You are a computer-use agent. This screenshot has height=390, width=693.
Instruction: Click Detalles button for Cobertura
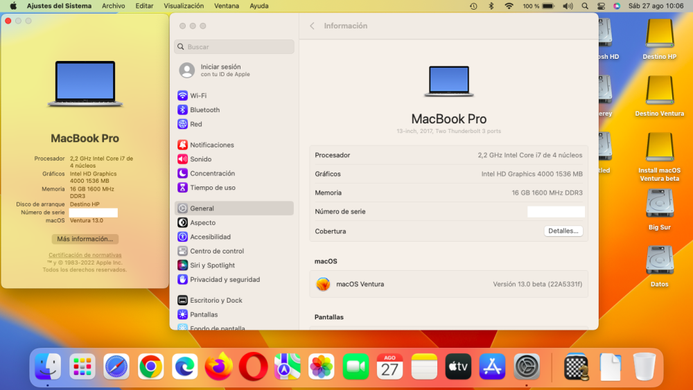click(563, 231)
